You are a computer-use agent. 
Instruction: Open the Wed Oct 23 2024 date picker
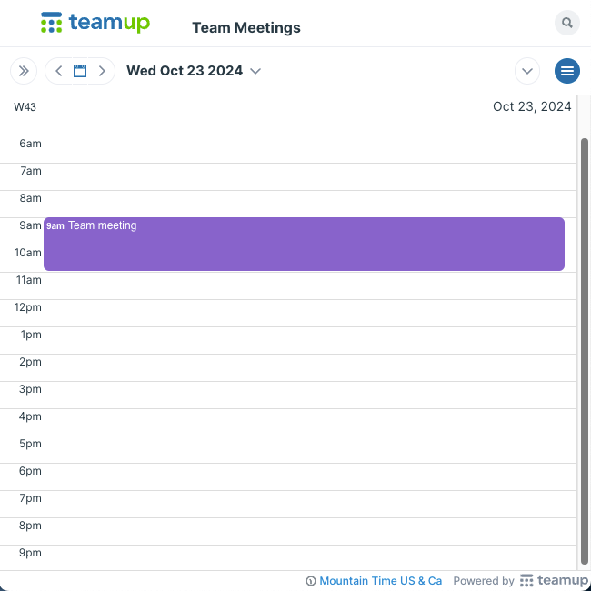point(194,71)
